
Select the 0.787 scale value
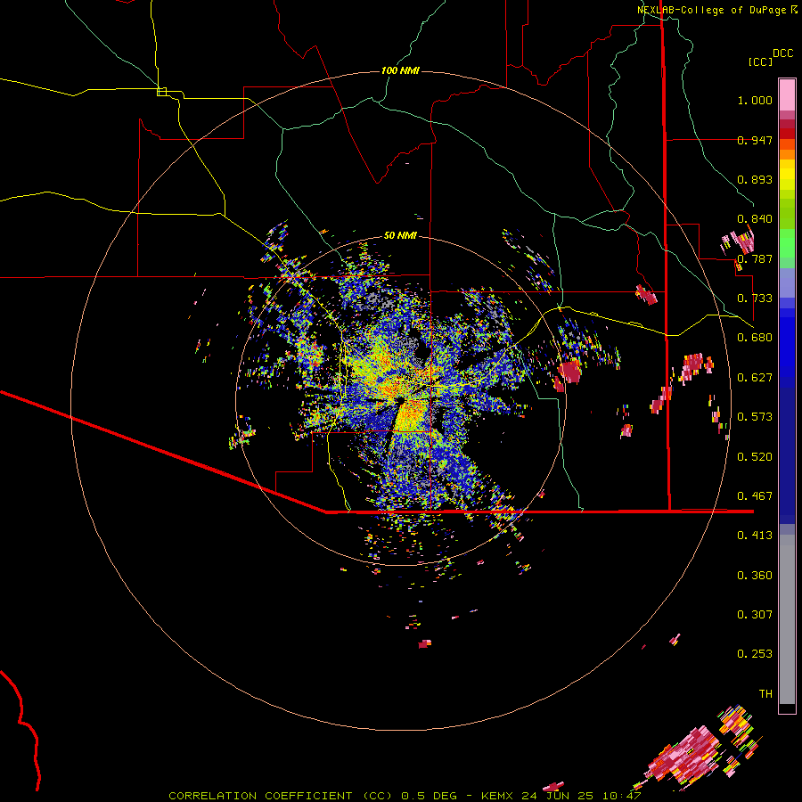(755, 258)
